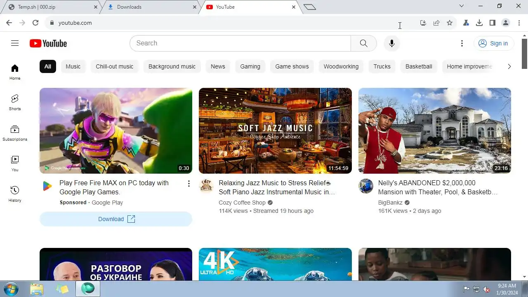
Task: Click the youtube.com address bar
Action: [x=231, y=23]
